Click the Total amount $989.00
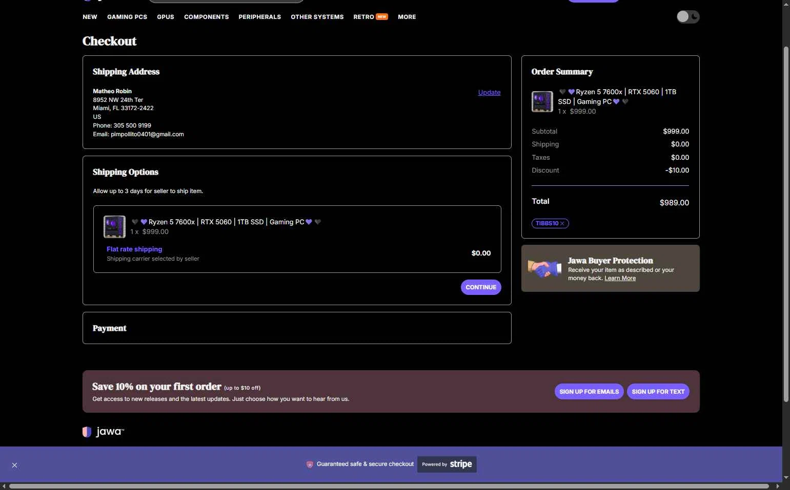This screenshot has height=490, width=790. pos(674,203)
